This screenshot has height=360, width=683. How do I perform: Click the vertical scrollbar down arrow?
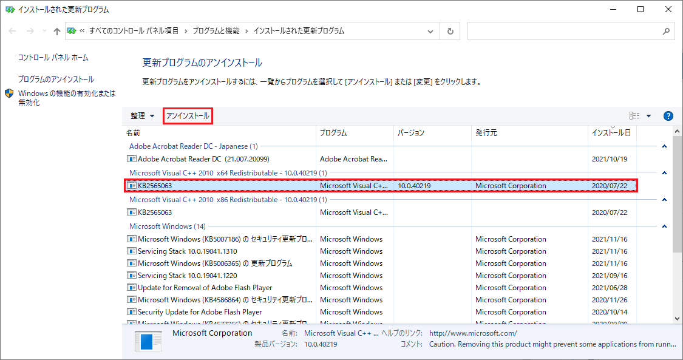[x=678, y=318]
